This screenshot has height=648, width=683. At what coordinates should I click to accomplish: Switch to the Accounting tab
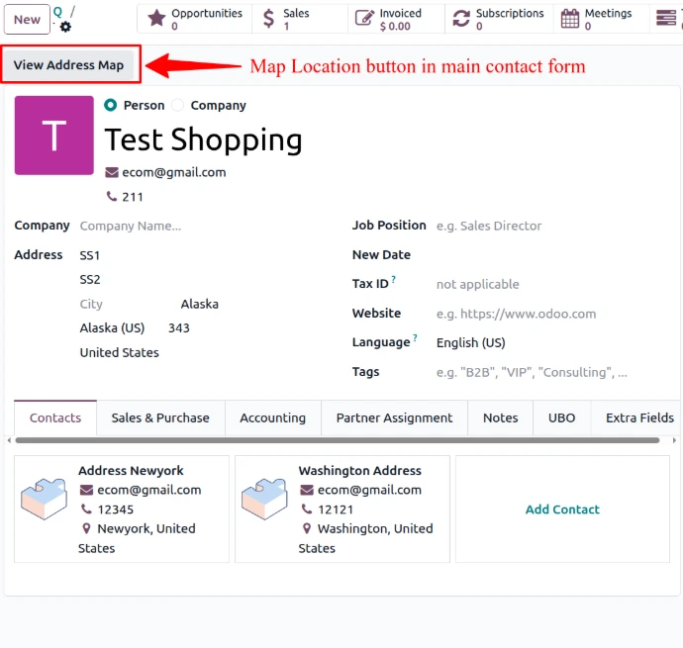[x=272, y=417]
